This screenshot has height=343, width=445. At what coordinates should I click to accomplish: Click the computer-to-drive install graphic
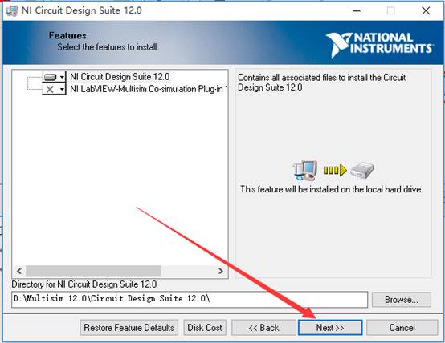click(333, 171)
